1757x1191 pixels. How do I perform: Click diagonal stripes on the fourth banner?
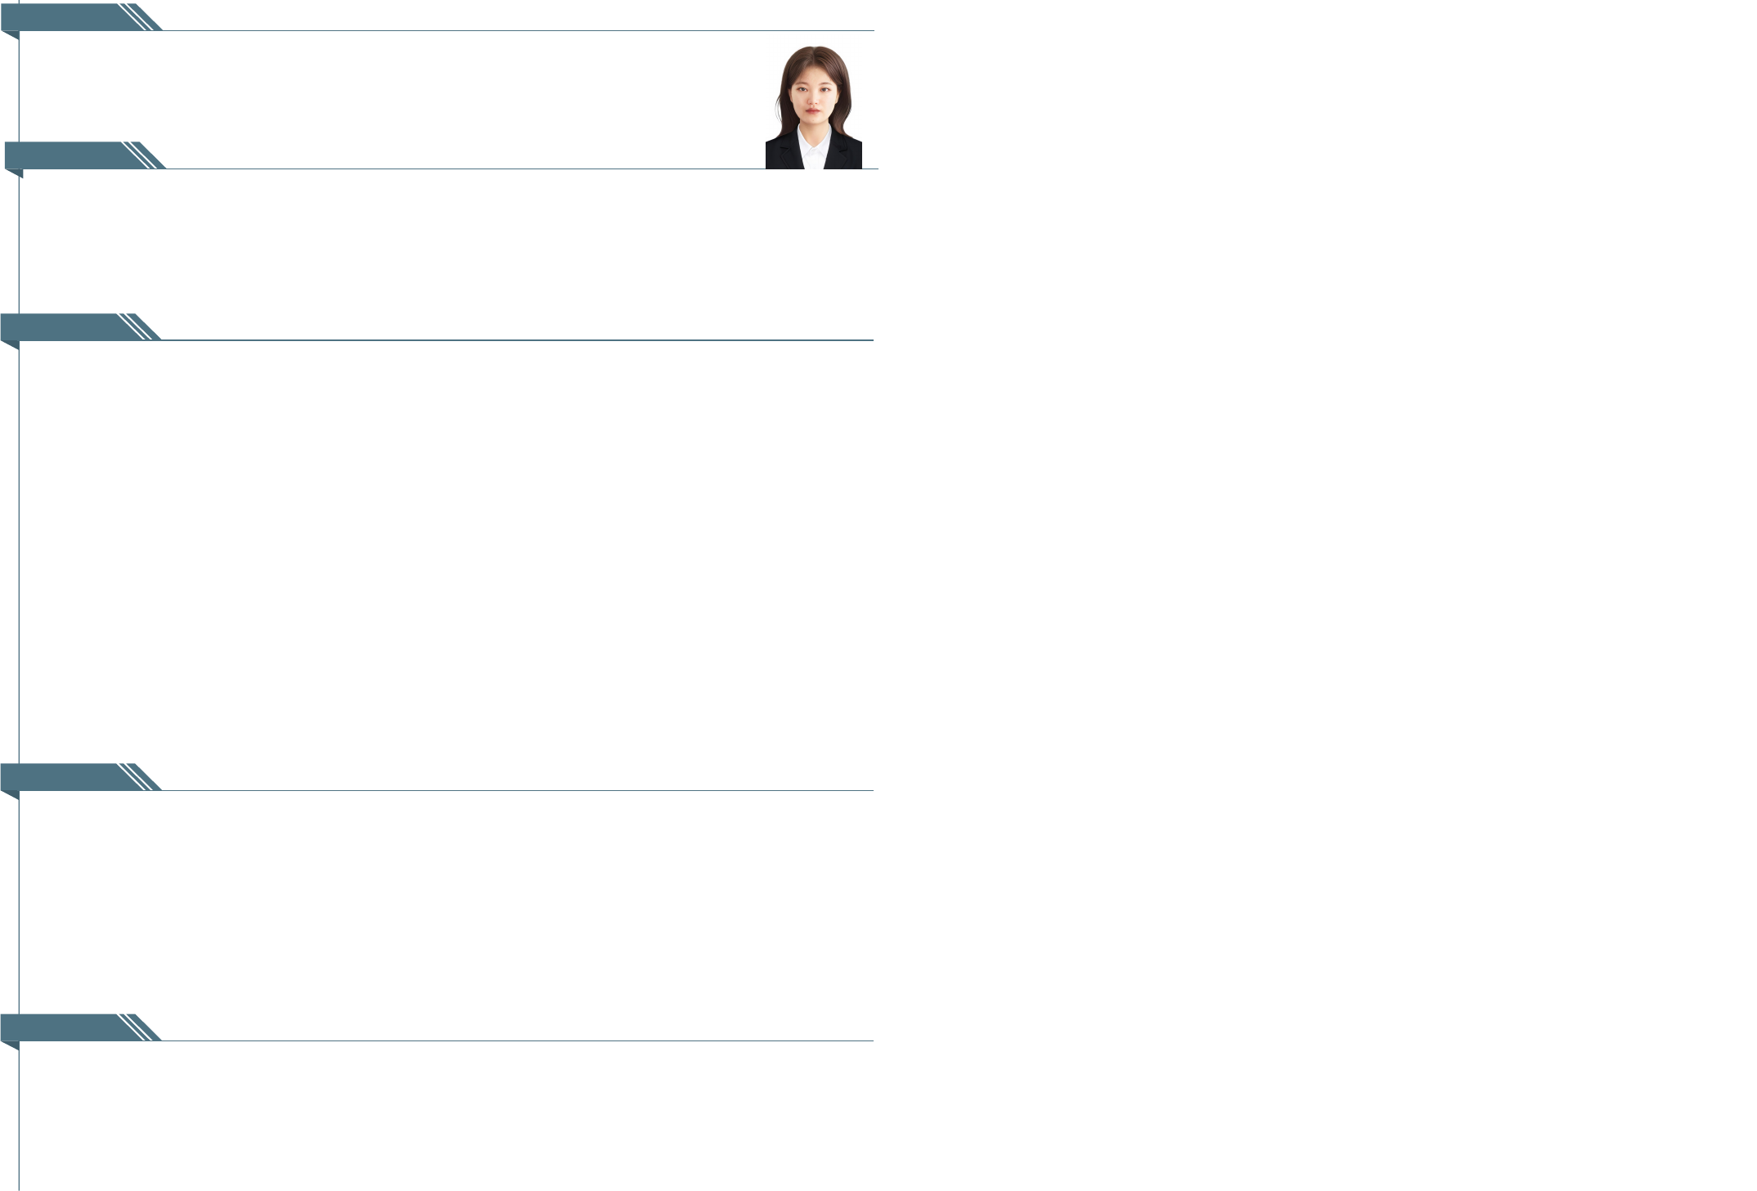tap(137, 776)
